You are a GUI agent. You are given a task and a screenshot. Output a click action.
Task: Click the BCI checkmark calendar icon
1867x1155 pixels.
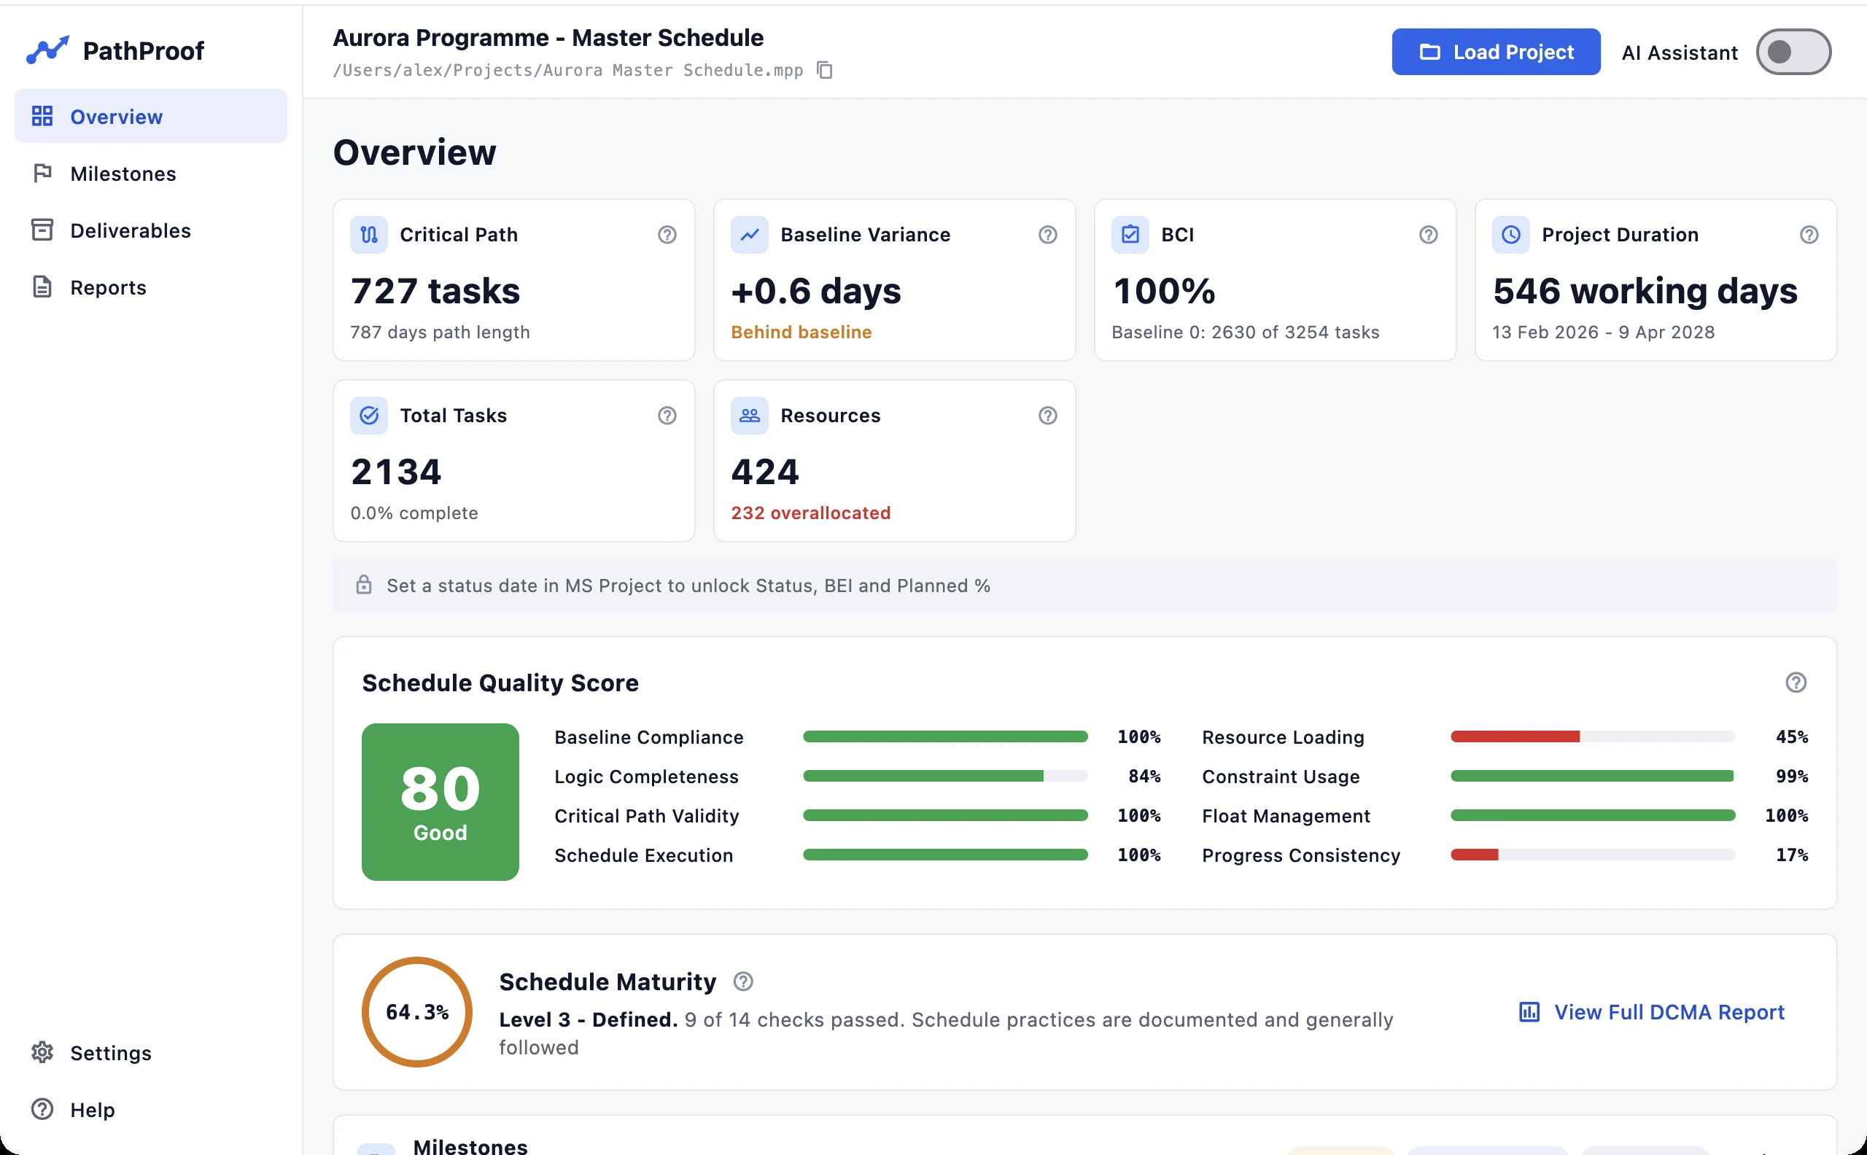tap(1130, 235)
